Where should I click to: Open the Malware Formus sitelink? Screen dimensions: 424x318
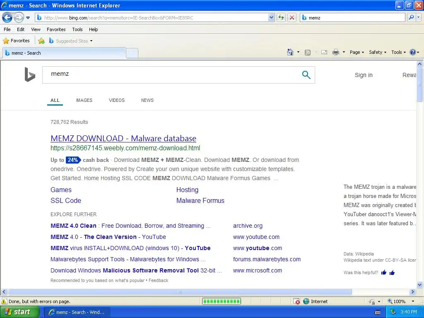click(200, 201)
